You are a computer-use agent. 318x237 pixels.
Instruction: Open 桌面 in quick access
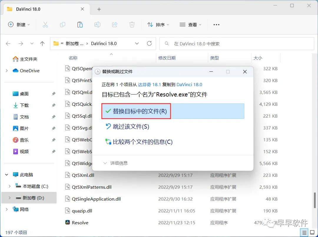coord(21,94)
